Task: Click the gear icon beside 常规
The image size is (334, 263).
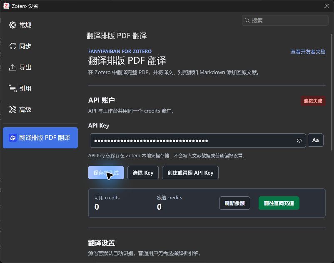Action: click(x=12, y=25)
